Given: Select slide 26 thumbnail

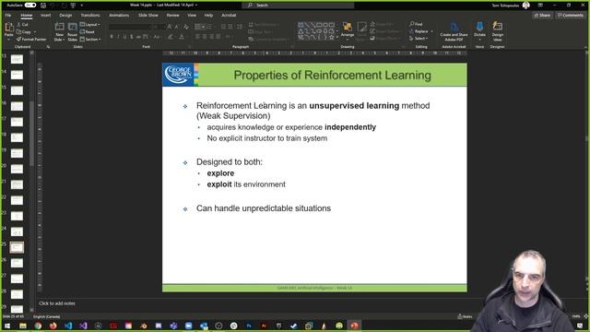Looking at the screenshot, I should [x=17, y=263].
